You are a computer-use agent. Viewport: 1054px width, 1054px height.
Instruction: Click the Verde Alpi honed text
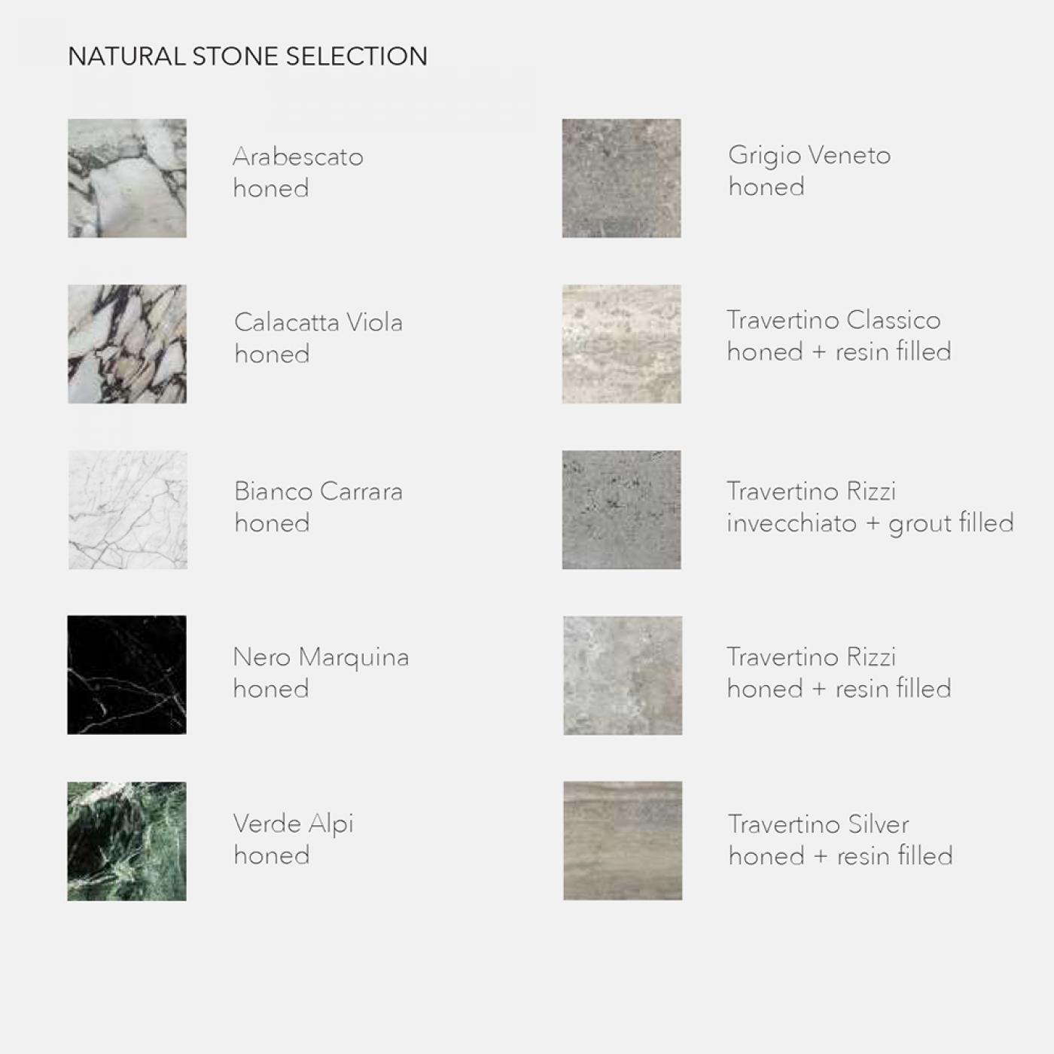coord(293,839)
